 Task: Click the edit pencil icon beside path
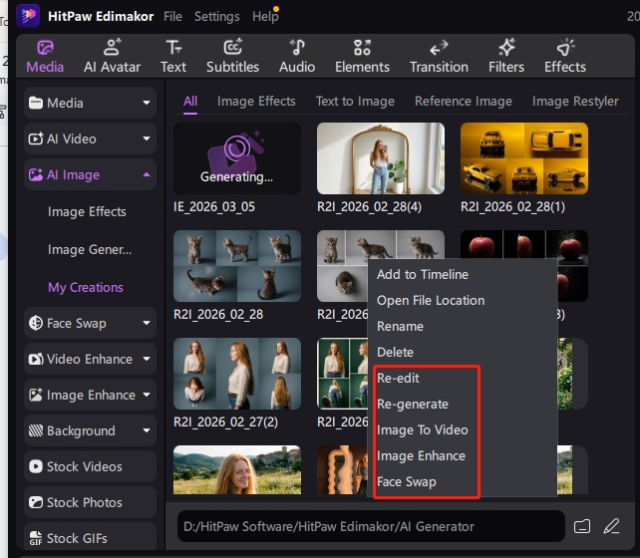611,525
